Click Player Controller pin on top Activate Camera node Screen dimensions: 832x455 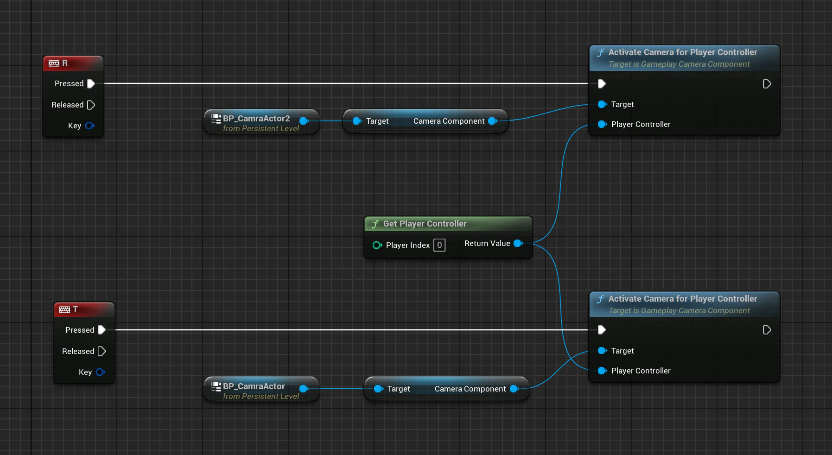pyautogui.click(x=603, y=124)
